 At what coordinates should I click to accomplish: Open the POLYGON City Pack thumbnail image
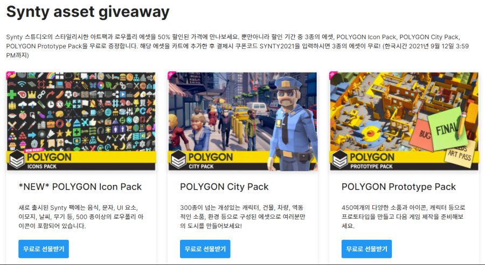(243, 121)
